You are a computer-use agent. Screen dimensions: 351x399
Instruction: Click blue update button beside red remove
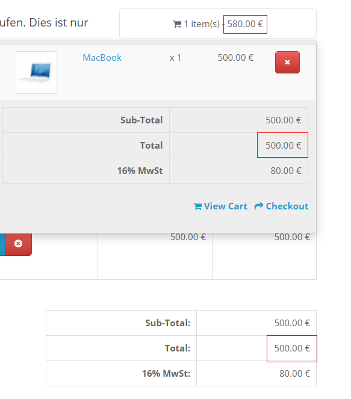(2, 244)
